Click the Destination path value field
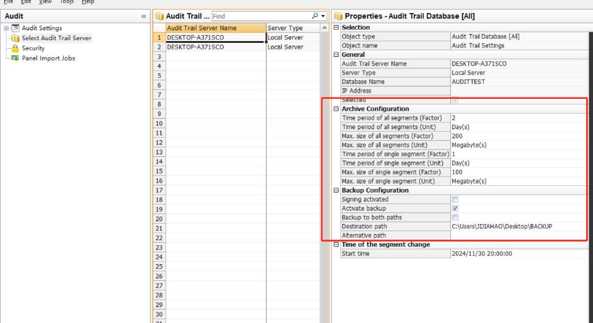This screenshot has height=323, width=593. tap(519, 227)
